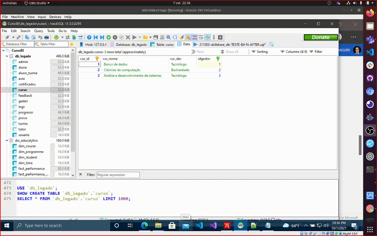Select the feedback table in tree

point(25,95)
